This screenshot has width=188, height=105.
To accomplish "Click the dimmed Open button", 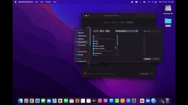I will (156, 59).
